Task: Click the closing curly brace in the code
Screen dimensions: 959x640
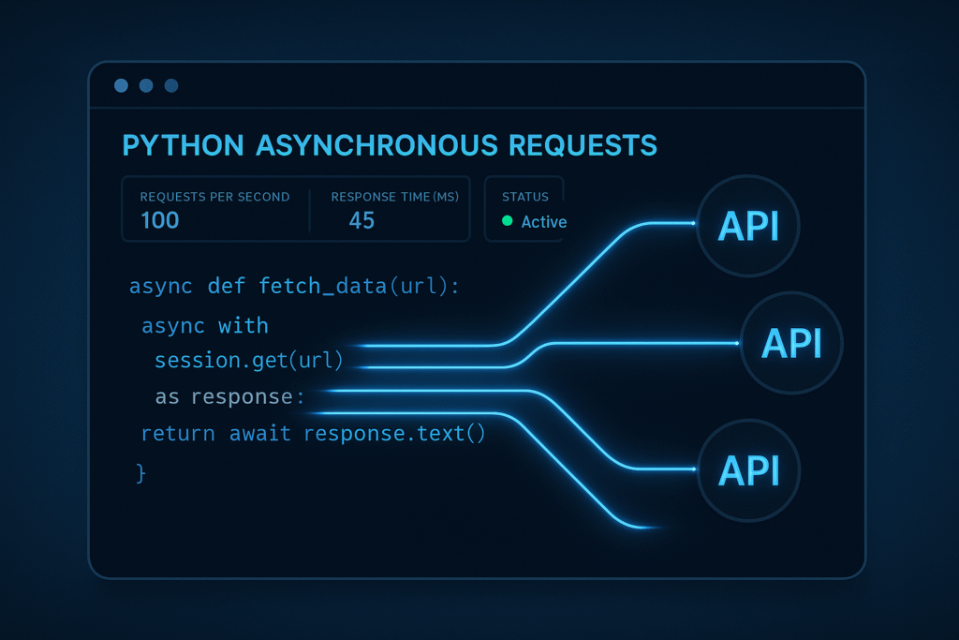Action: (x=141, y=473)
